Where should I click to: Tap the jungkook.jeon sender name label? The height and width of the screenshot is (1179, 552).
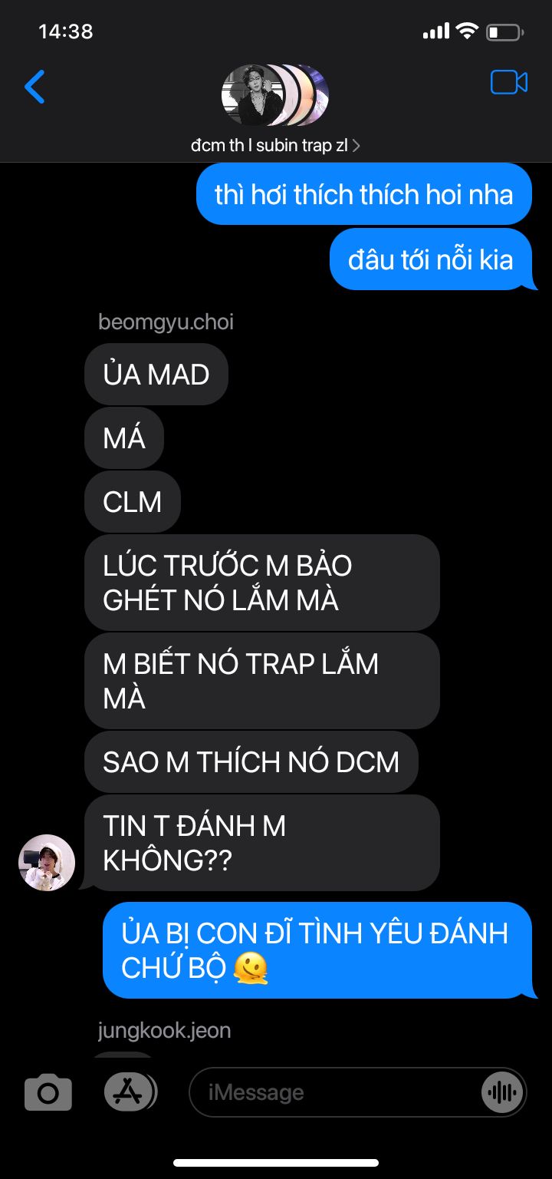point(165,1030)
